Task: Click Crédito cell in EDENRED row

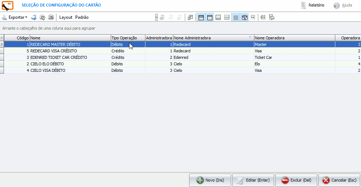Action: click(x=128, y=57)
